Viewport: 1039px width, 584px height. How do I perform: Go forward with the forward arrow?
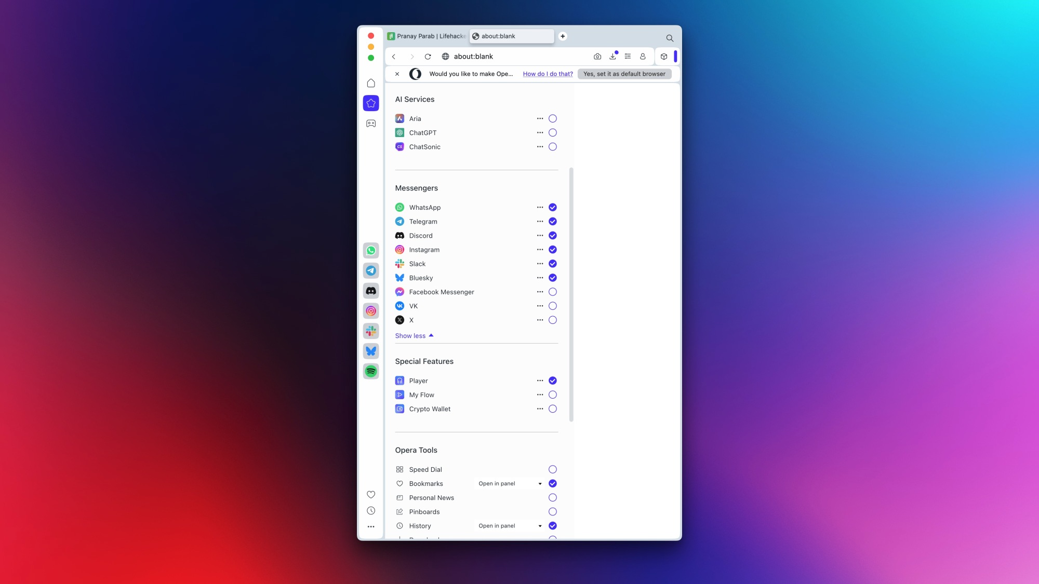412,57
